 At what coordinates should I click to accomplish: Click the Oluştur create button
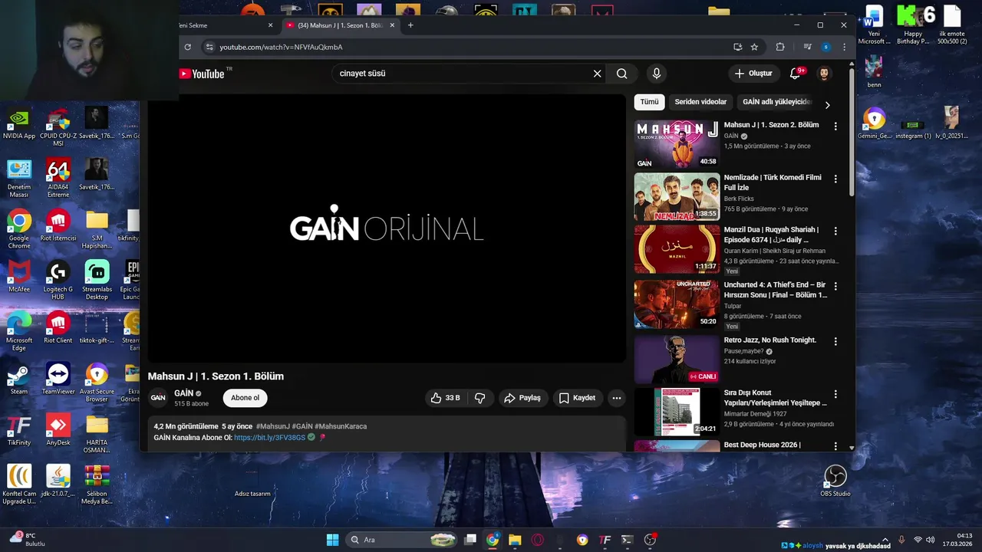[753, 74]
